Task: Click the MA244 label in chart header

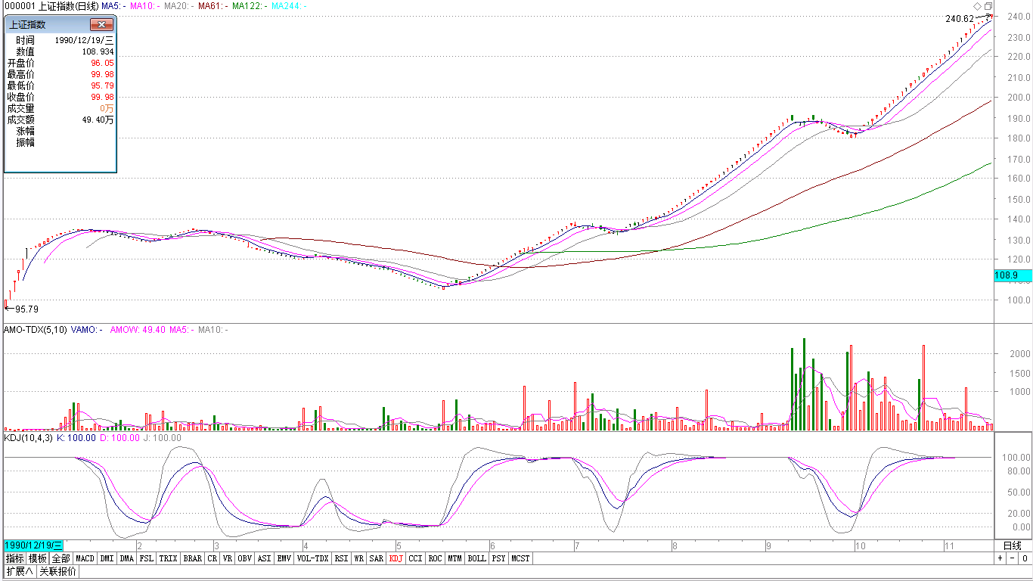Action: [289, 6]
